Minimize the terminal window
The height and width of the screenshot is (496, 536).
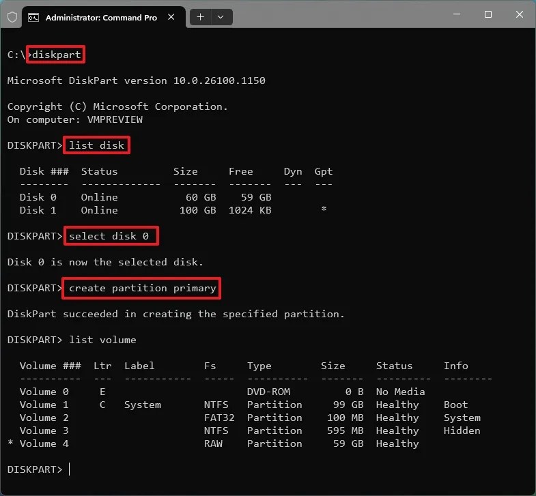tap(457, 14)
